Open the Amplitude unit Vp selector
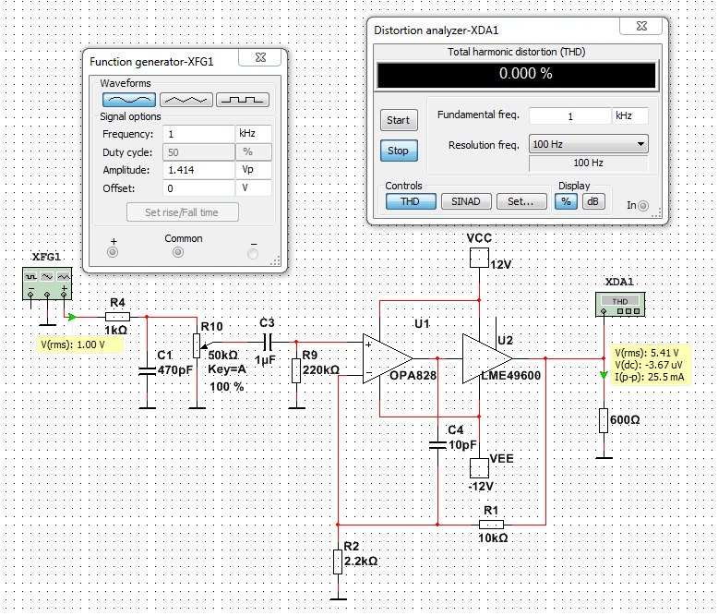 254,170
